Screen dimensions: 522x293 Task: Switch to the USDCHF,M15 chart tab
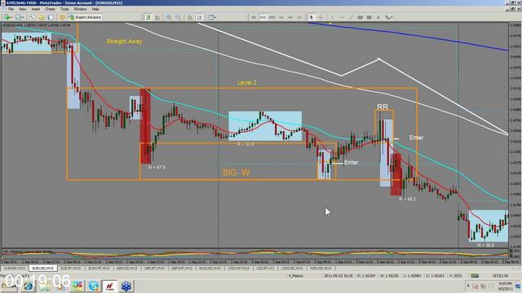pos(238,268)
